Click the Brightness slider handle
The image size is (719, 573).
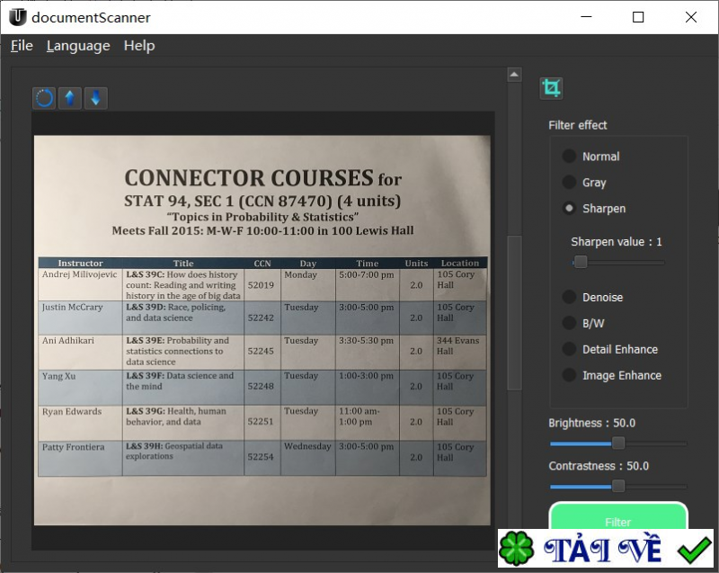click(x=618, y=443)
